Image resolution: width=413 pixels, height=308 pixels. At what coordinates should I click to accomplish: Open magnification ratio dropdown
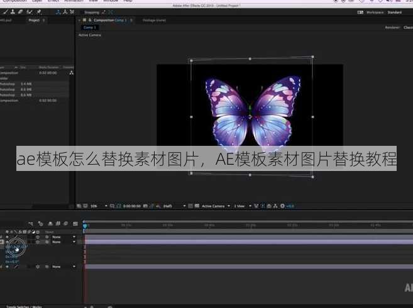pos(99,206)
